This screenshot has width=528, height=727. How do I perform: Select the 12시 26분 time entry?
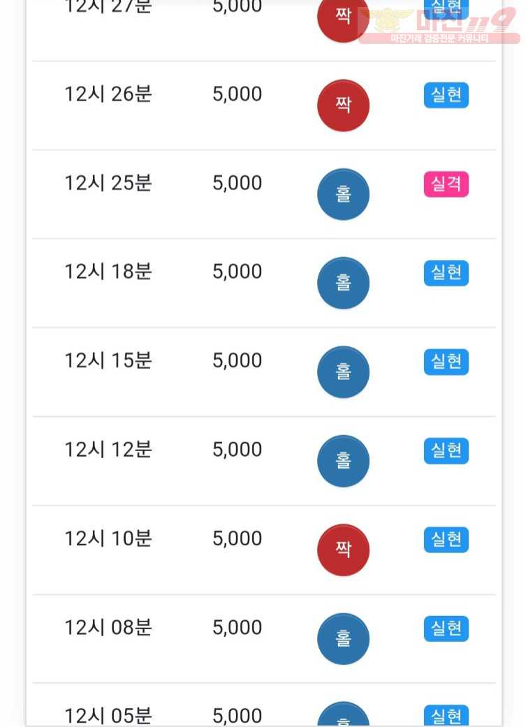pos(108,94)
